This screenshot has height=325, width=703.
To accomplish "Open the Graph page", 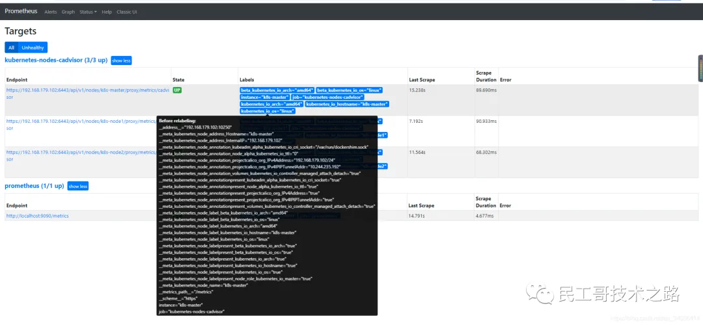I will [x=68, y=12].
